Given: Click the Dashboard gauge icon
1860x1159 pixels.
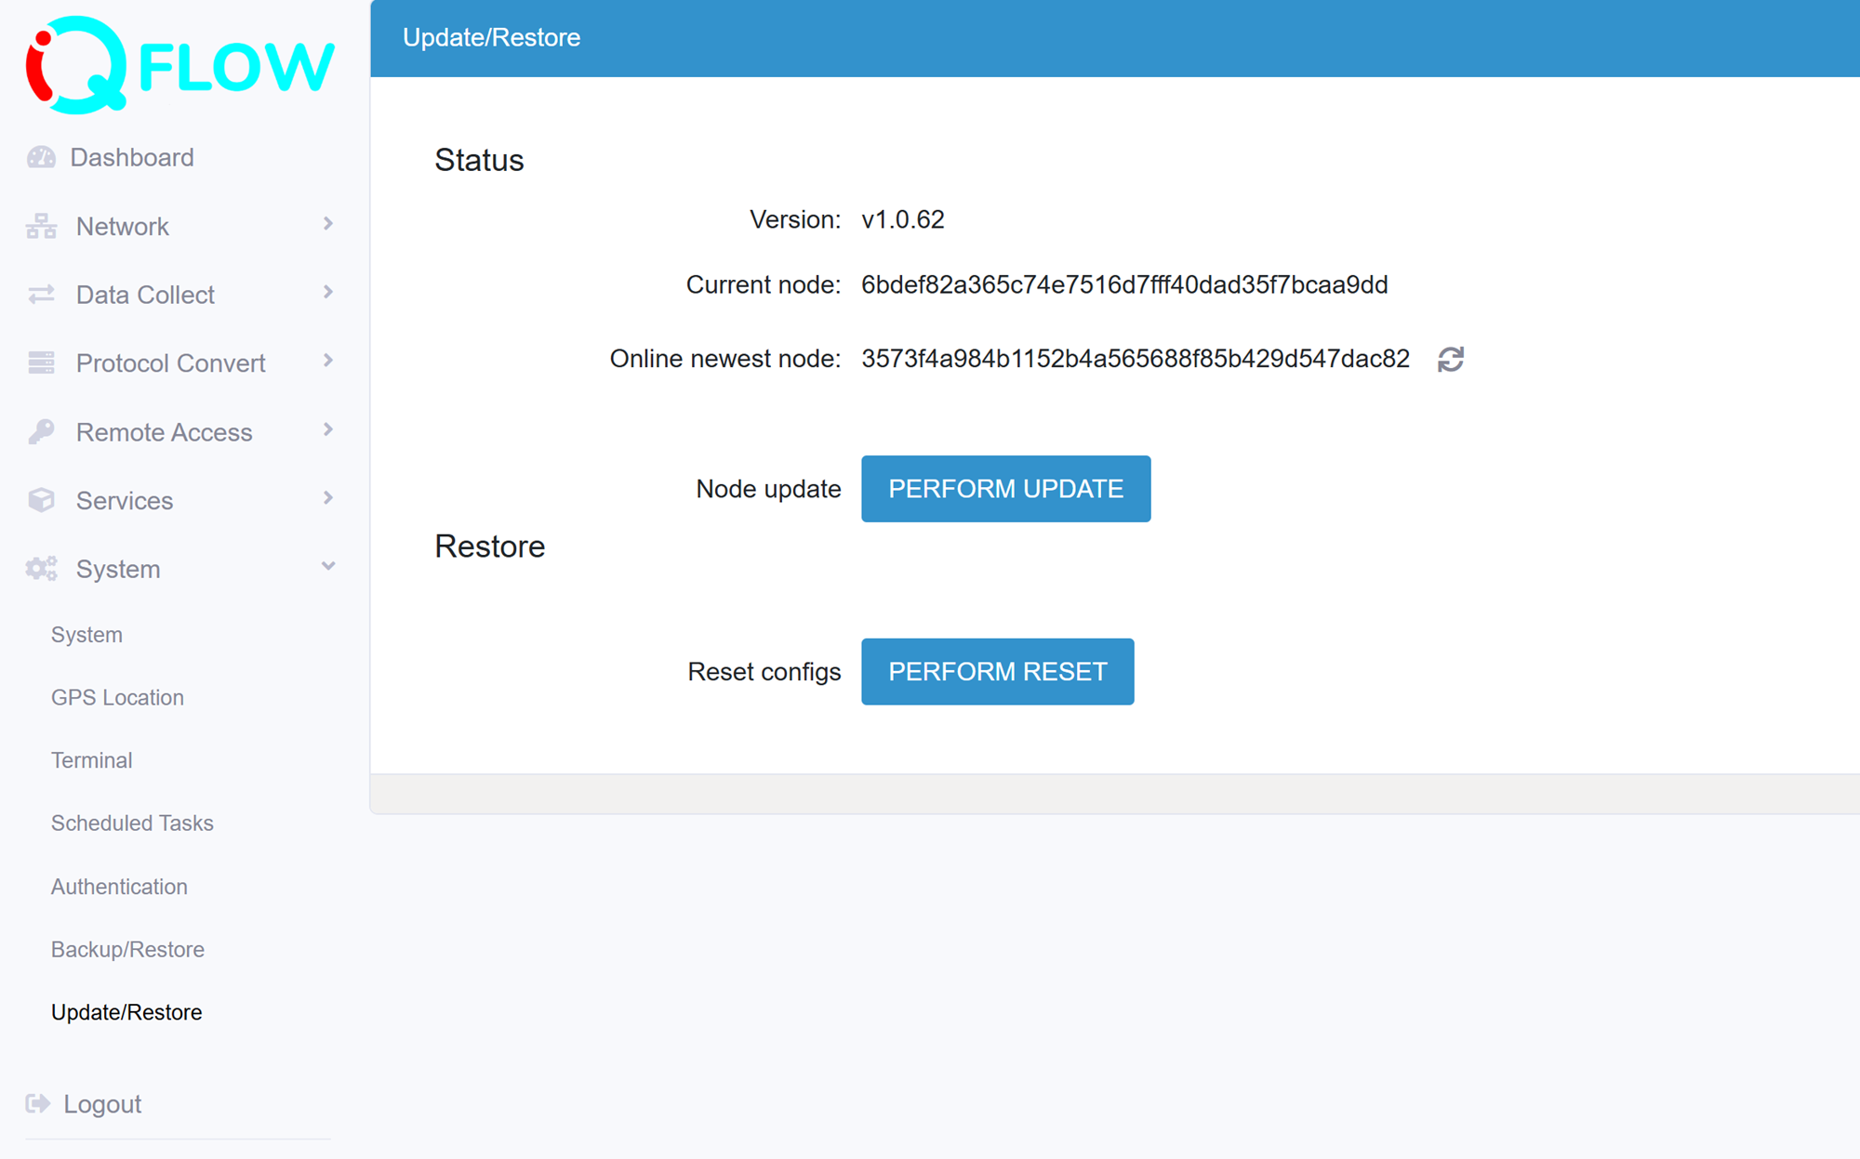Looking at the screenshot, I should [39, 157].
